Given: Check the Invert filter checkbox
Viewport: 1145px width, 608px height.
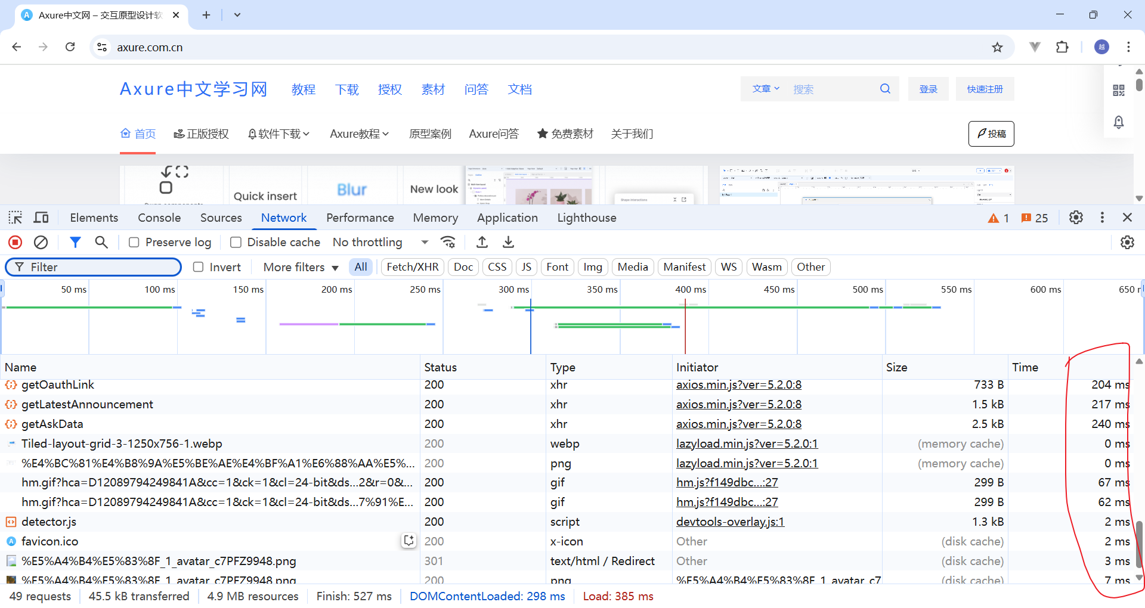Looking at the screenshot, I should click(199, 267).
